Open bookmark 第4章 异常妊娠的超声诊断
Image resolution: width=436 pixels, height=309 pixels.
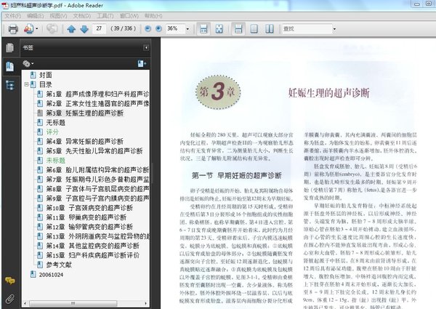pos(85,141)
